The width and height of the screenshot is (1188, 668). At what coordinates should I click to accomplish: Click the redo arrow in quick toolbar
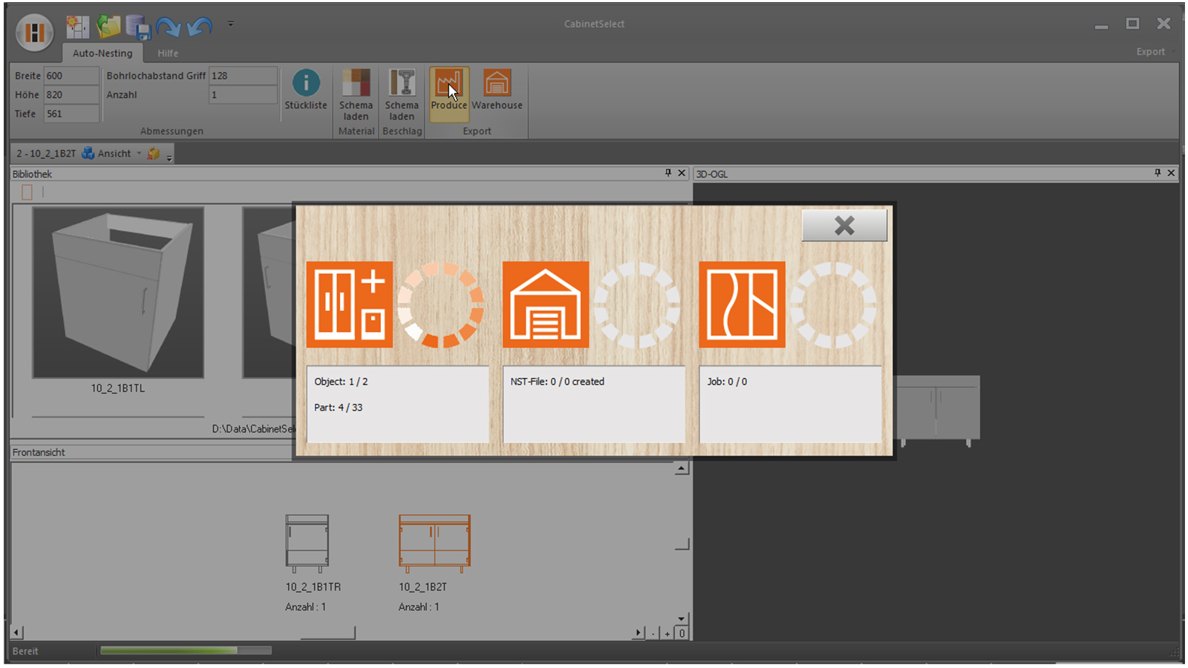pos(169,27)
